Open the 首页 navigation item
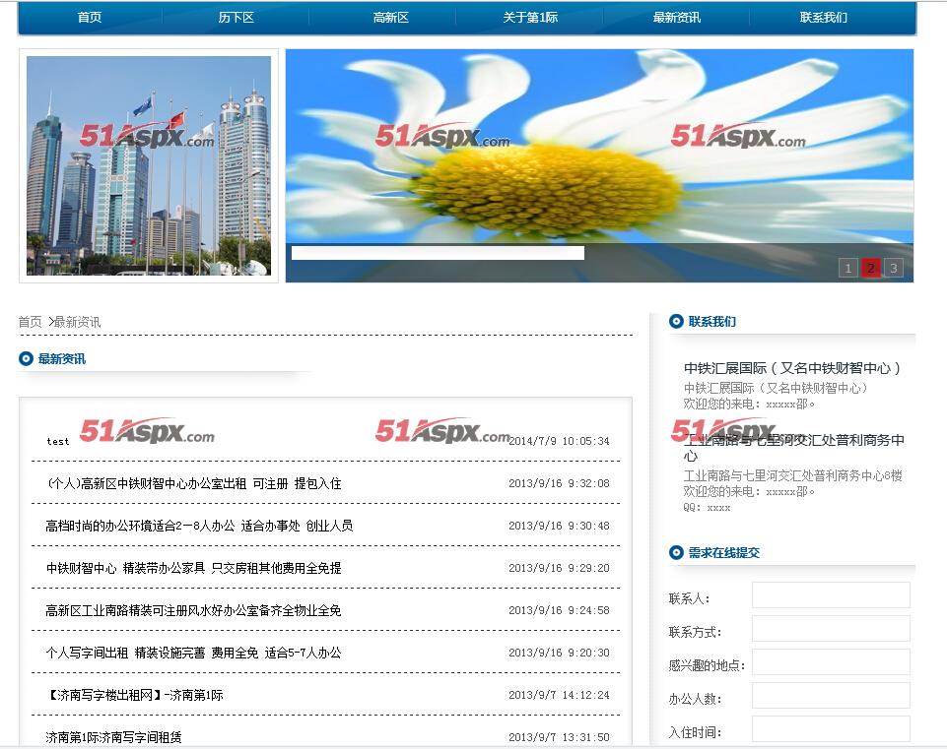This screenshot has height=749, width=947. 90,18
